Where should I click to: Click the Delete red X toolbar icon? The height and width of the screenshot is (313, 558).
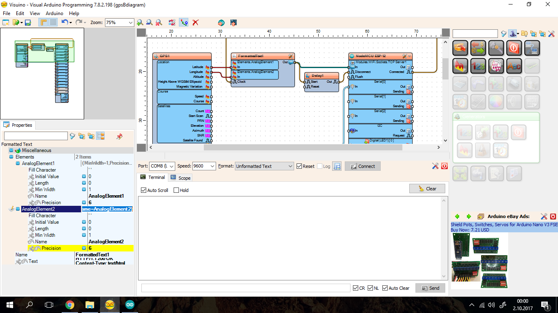[195, 22]
